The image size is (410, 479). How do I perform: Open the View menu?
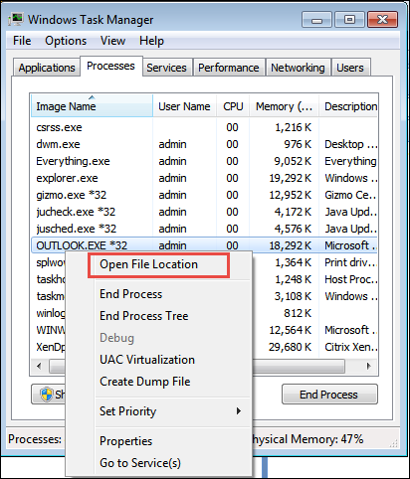tap(112, 41)
